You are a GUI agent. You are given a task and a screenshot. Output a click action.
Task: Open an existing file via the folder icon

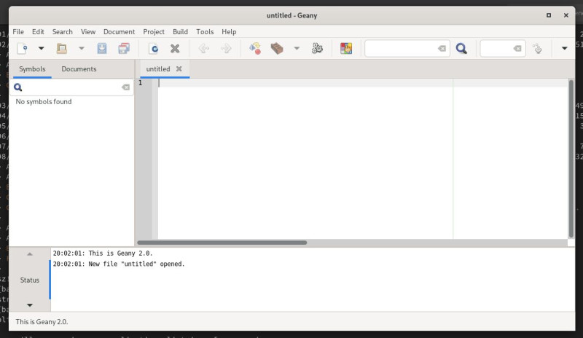[x=62, y=48]
